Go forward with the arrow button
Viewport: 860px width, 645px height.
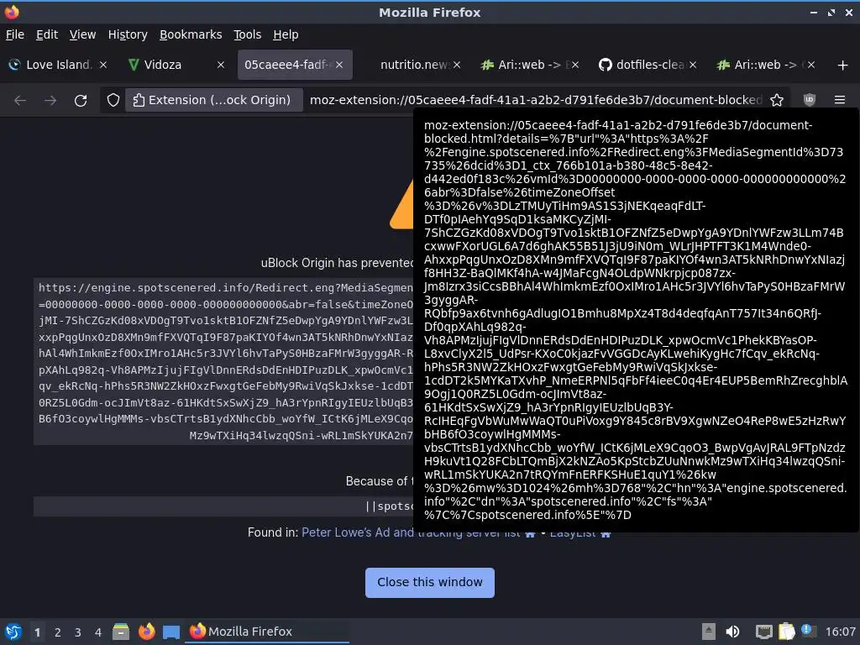point(50,101)
